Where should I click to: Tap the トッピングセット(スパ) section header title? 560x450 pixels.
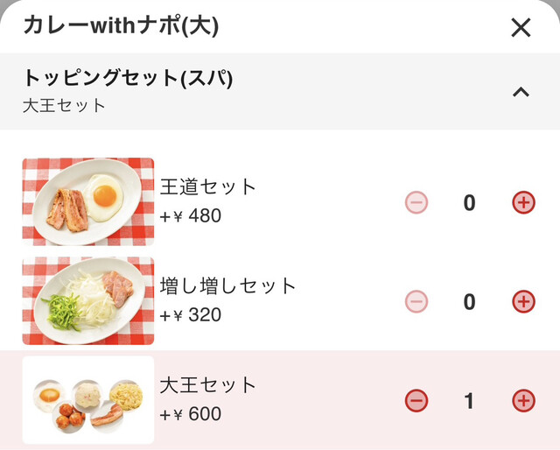[128, 78]
